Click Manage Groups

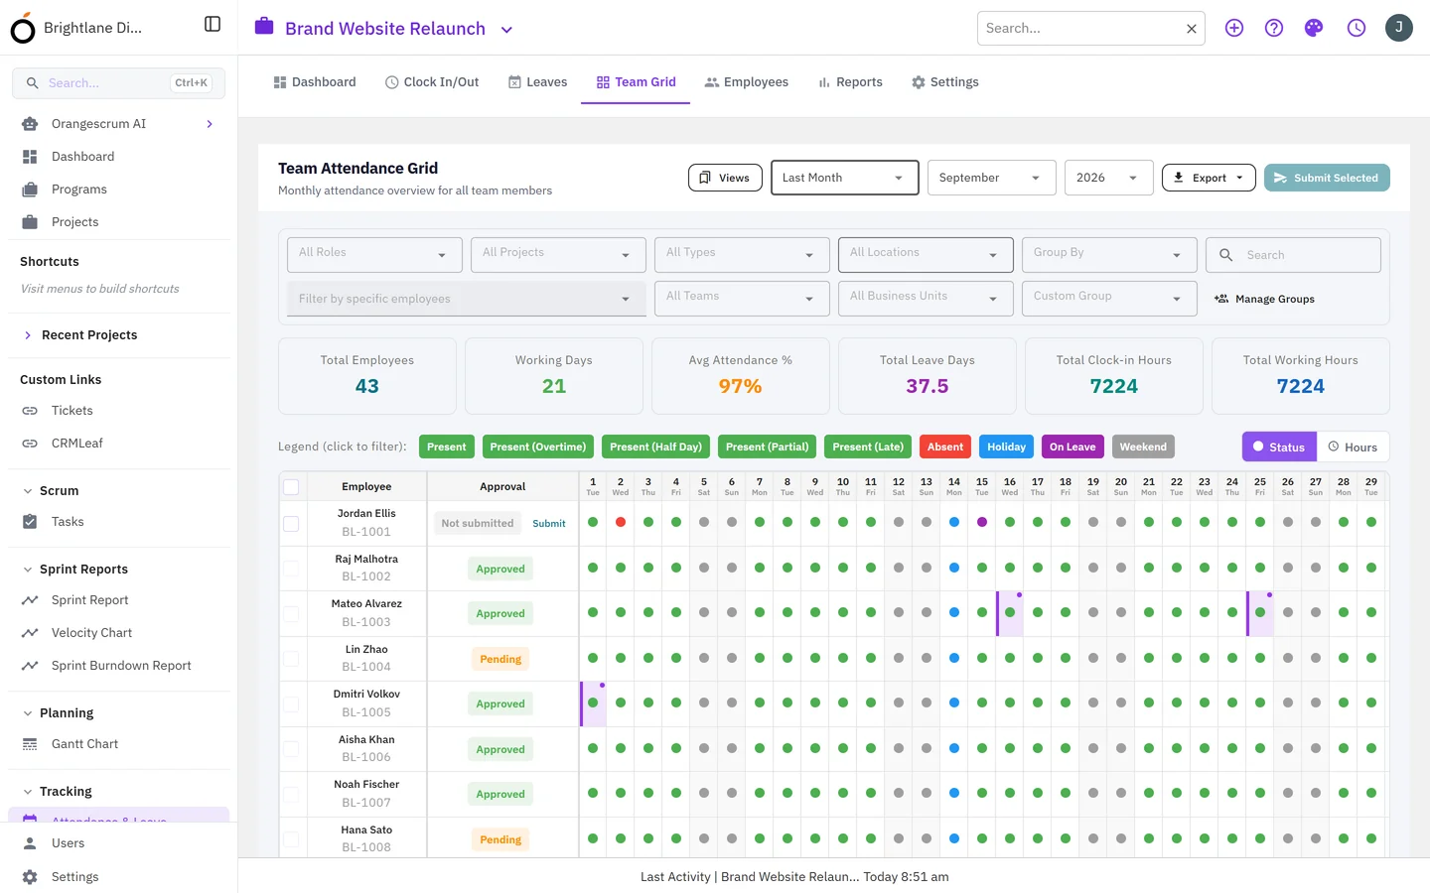tap(1264, 299)
